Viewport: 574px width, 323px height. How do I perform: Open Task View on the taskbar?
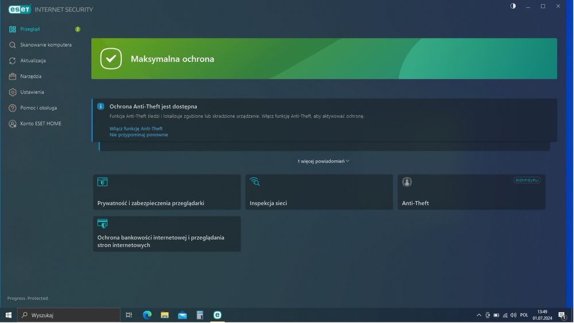click(x=129, y=315)
